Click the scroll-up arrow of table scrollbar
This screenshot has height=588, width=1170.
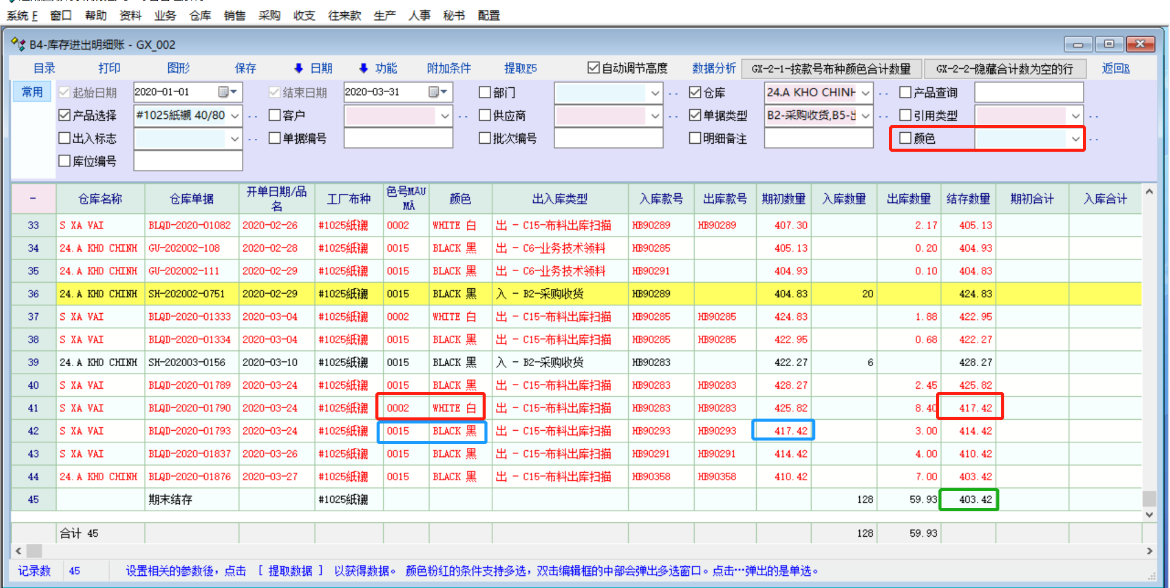tap(1149, 192)
